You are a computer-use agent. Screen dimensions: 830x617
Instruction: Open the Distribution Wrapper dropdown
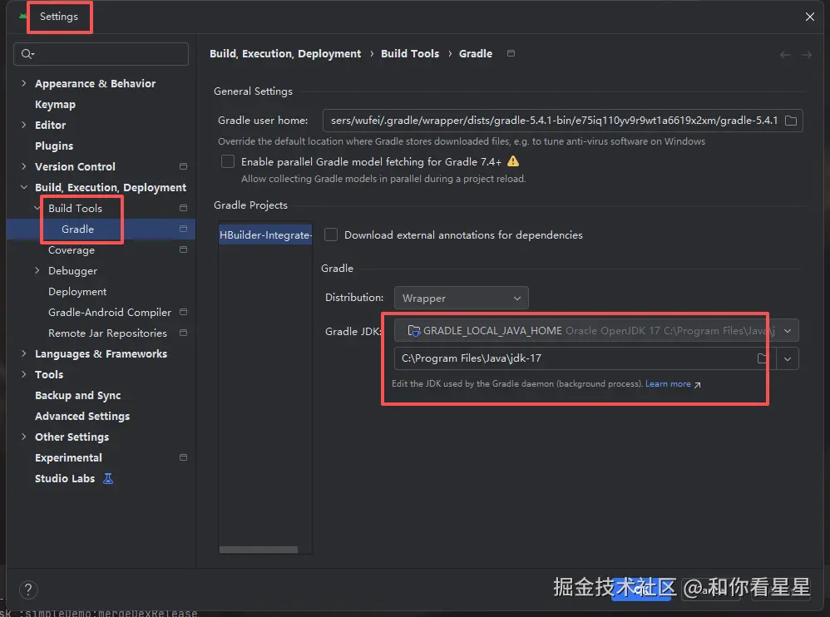pyautogui.click(x=461, y=298)
